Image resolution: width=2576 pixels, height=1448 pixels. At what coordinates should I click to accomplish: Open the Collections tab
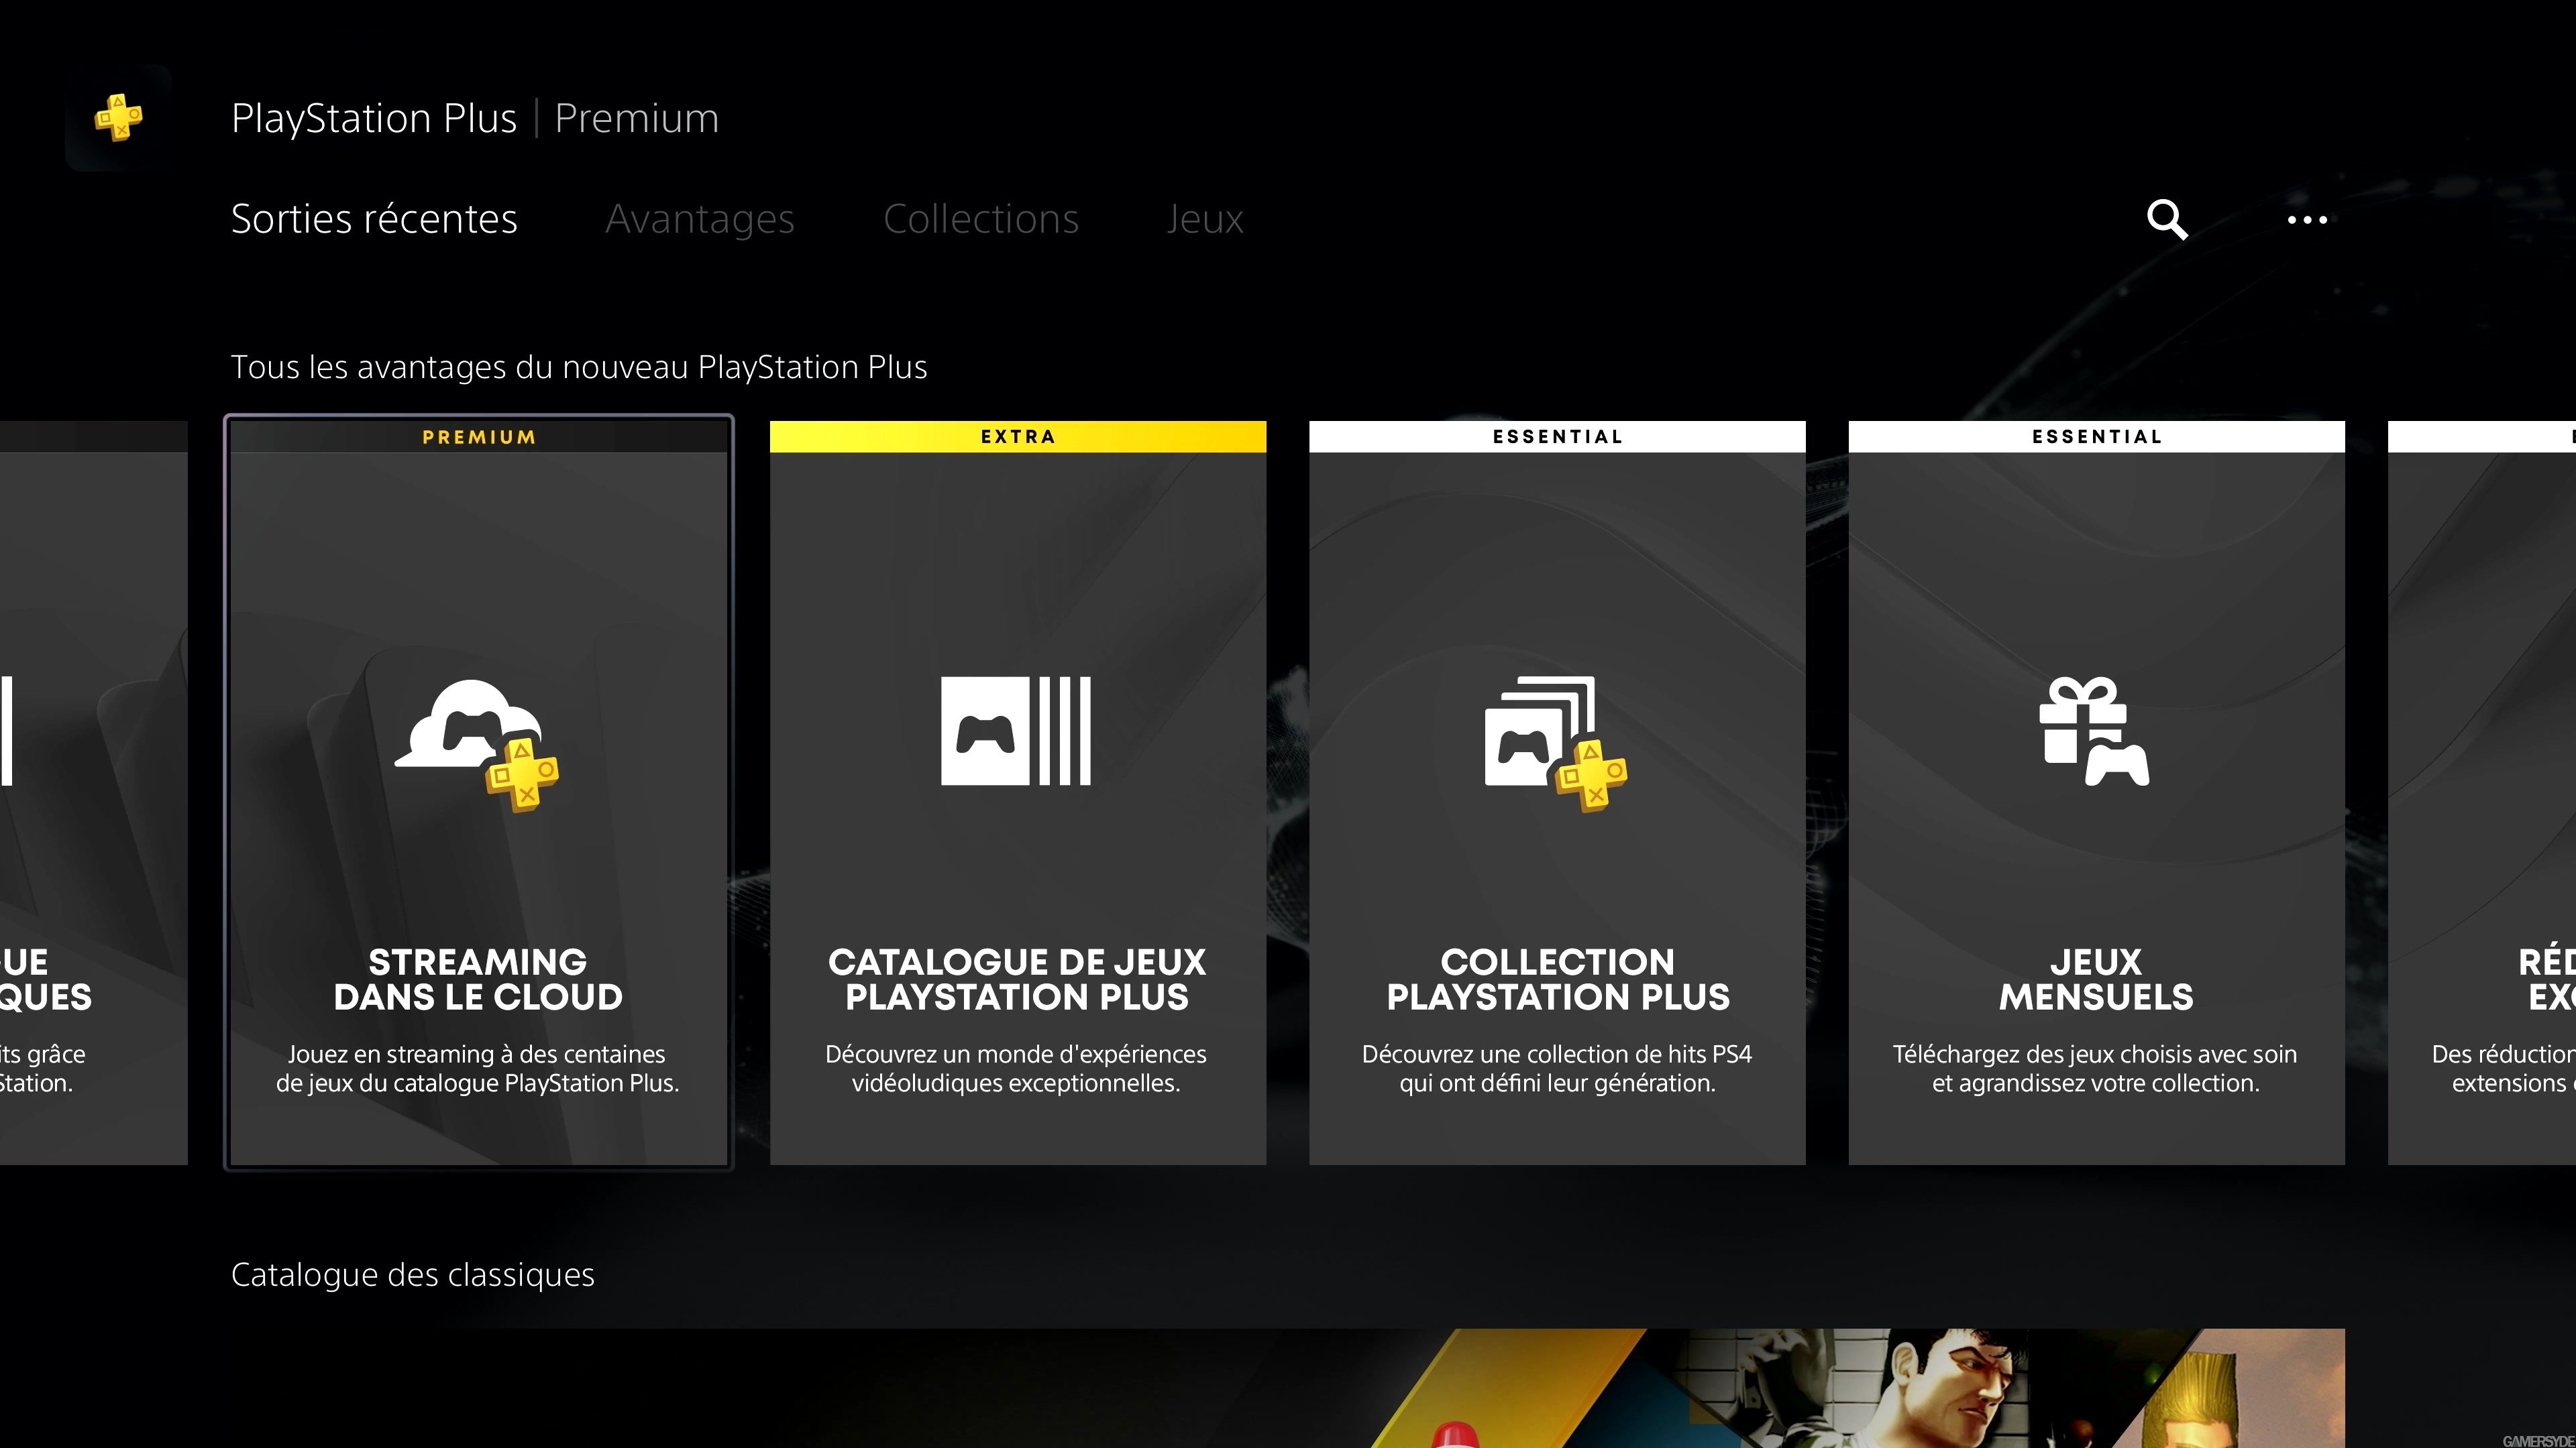[981, 219]
